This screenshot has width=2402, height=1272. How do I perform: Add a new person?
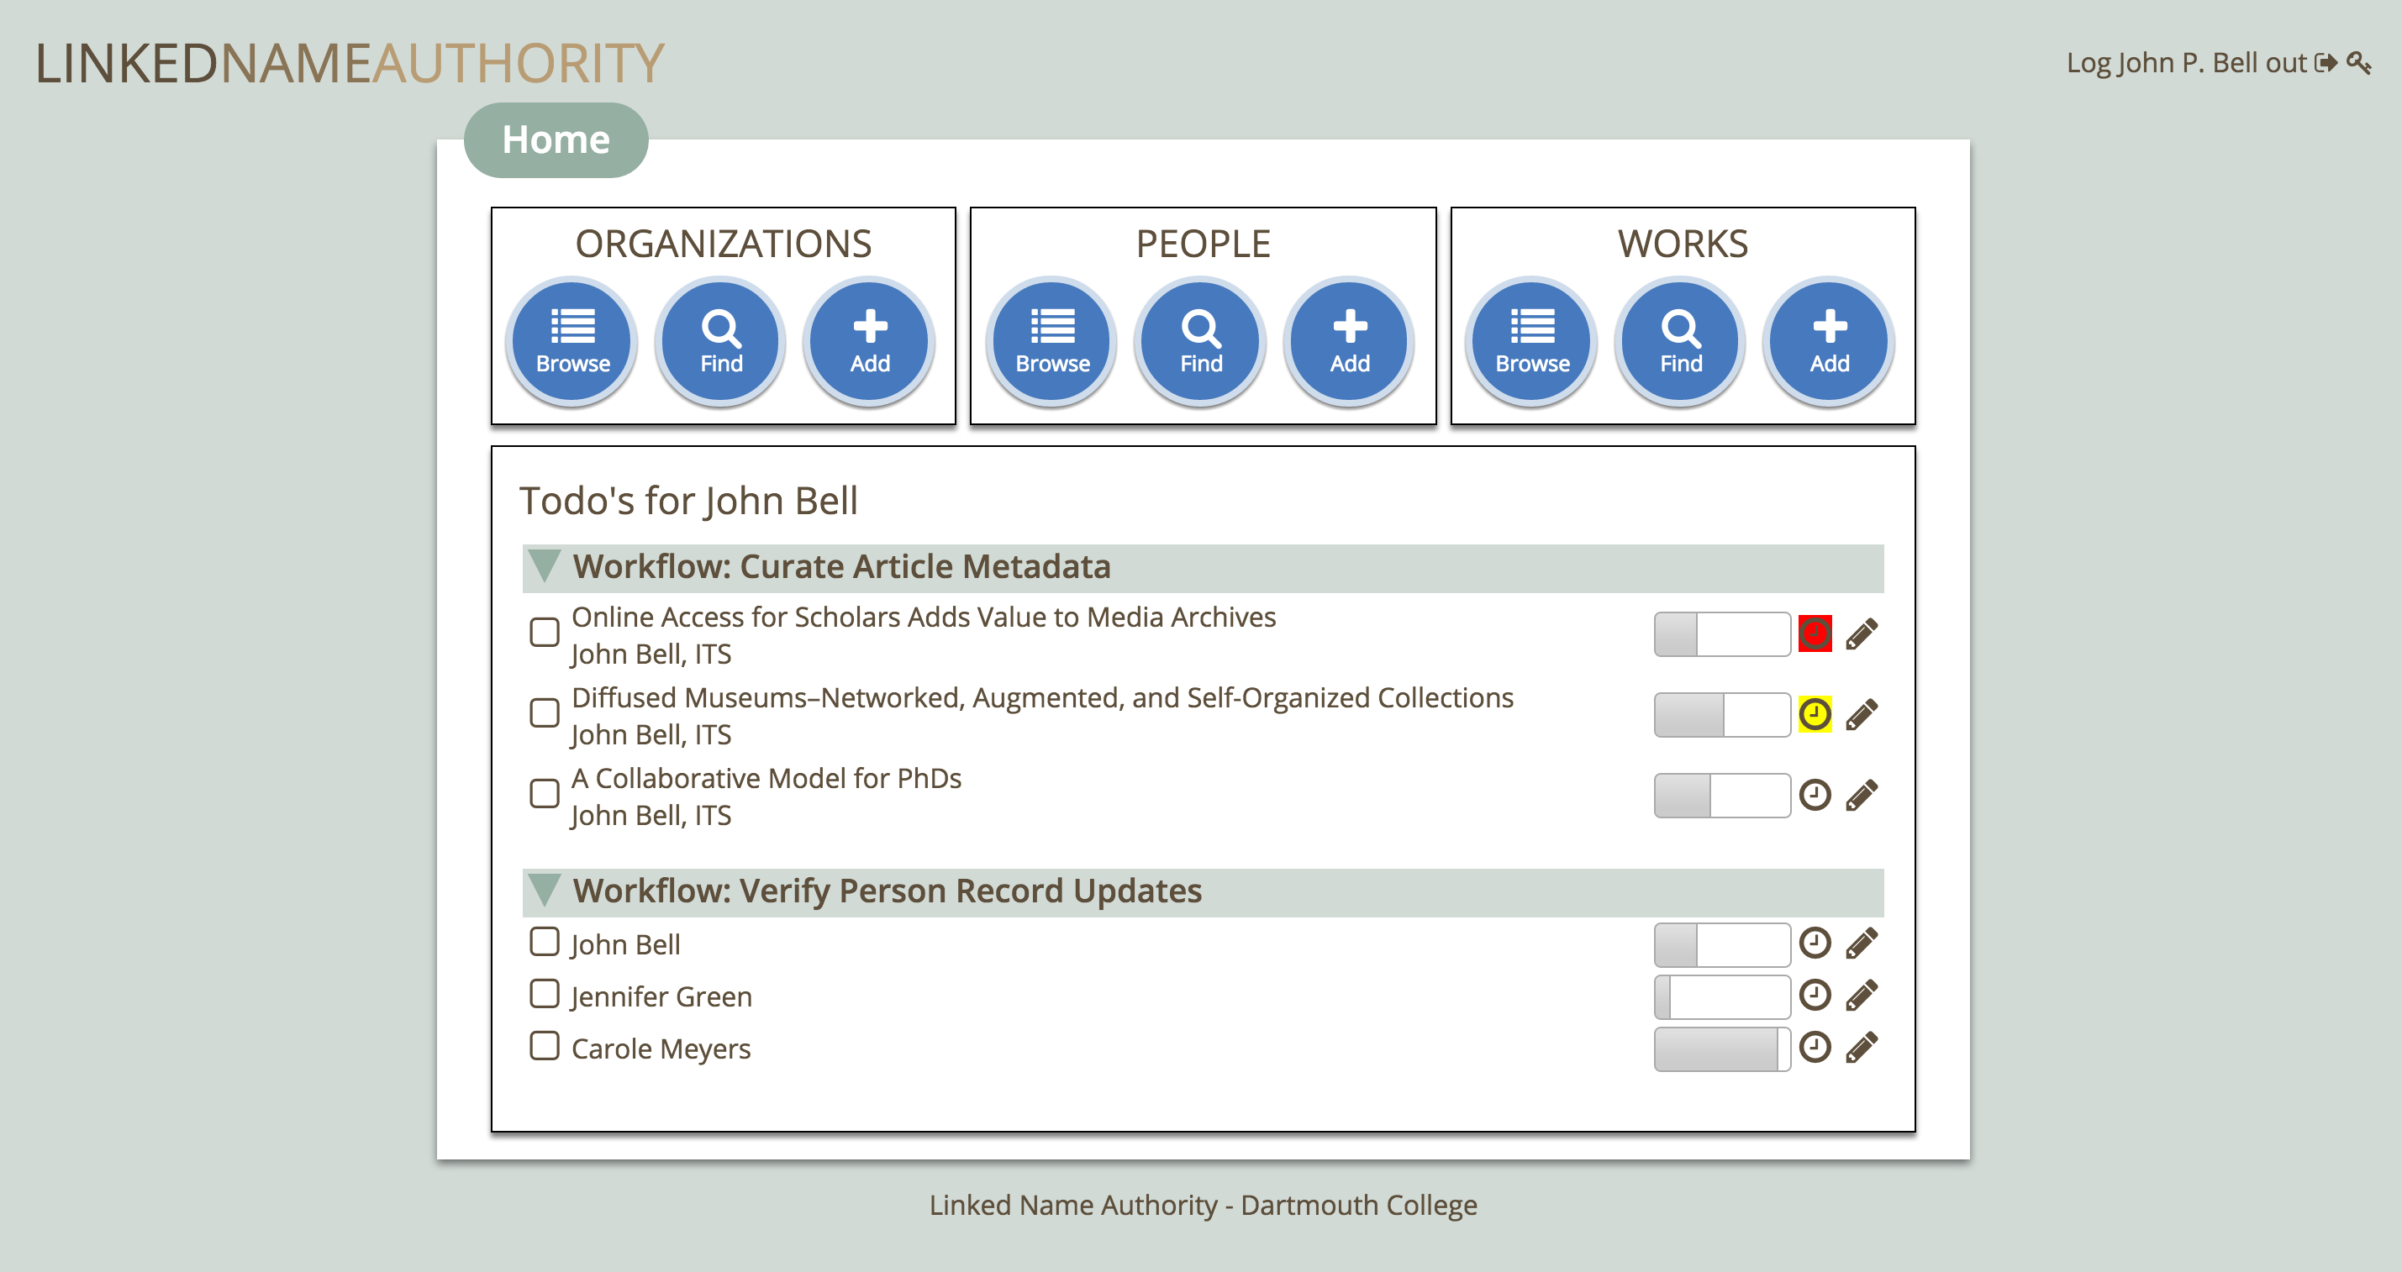tap(1349, 341)
